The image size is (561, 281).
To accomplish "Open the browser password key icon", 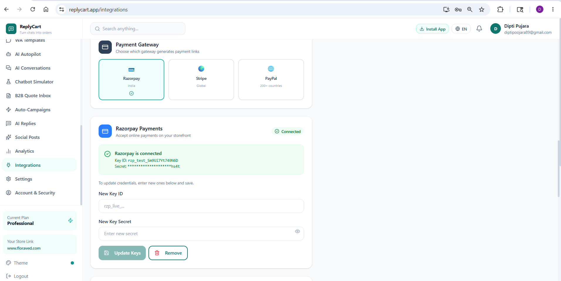I will (x=458, y=9).
